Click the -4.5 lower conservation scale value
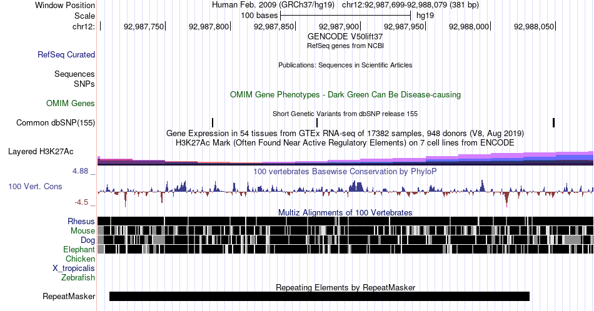This screenshot has width=594, height=311. coord(81,202)
